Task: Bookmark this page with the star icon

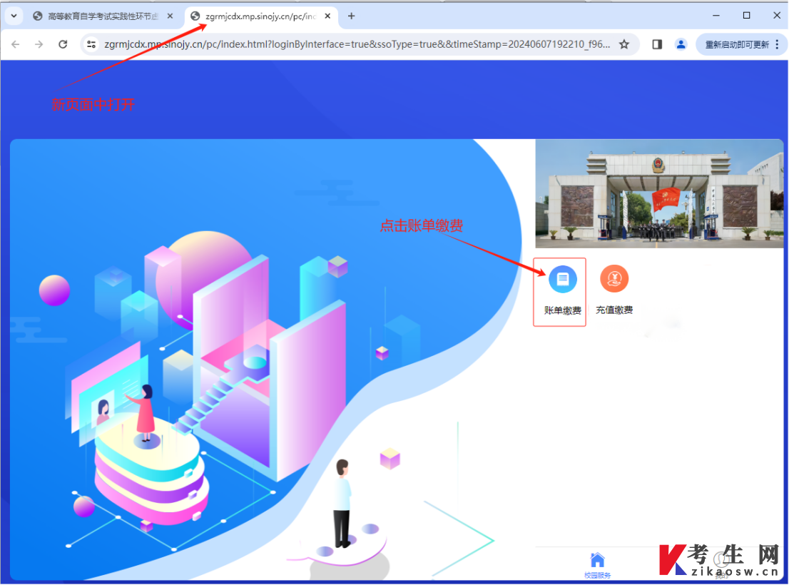Action: click(x=624, y=44)
